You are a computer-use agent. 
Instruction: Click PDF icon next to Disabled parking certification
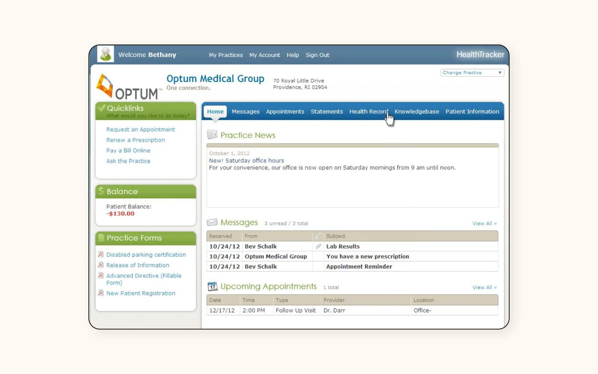pos(101,254)
